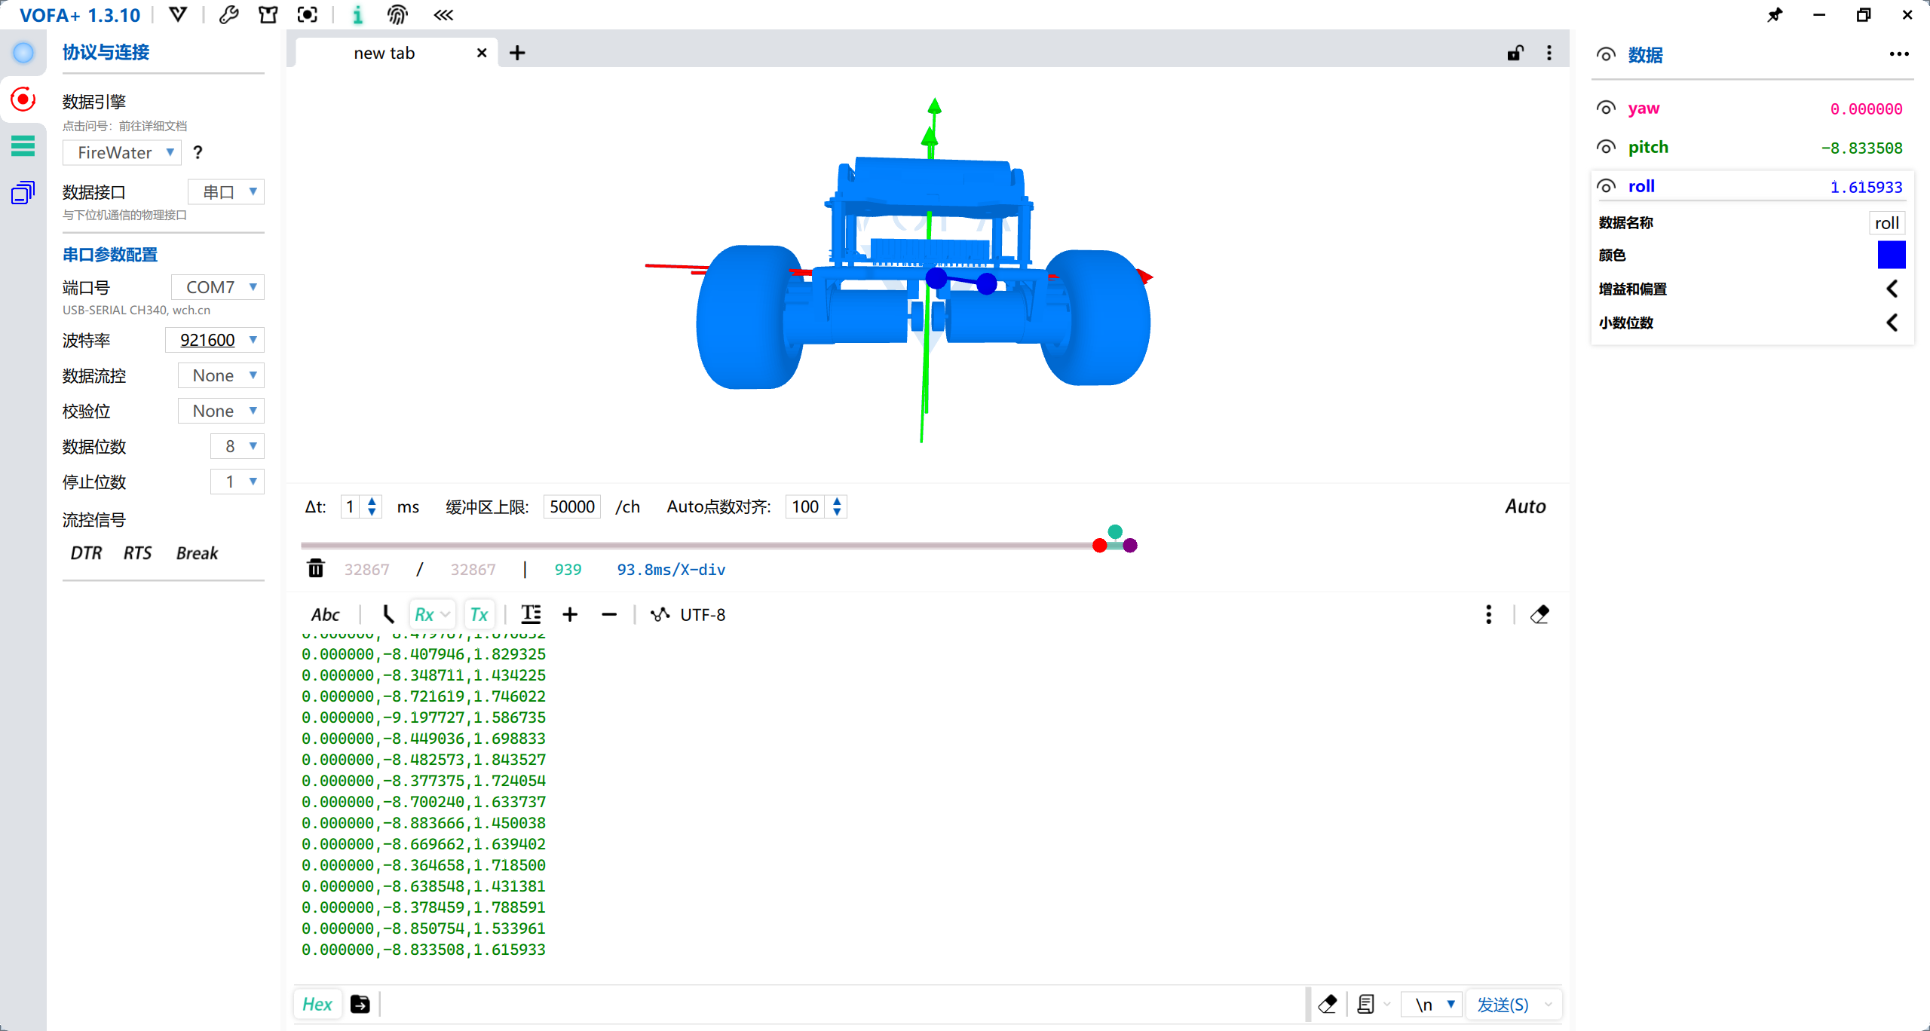Open the \n line ending dropdown
1930x1031 pixels.
click(1432, 1004)
